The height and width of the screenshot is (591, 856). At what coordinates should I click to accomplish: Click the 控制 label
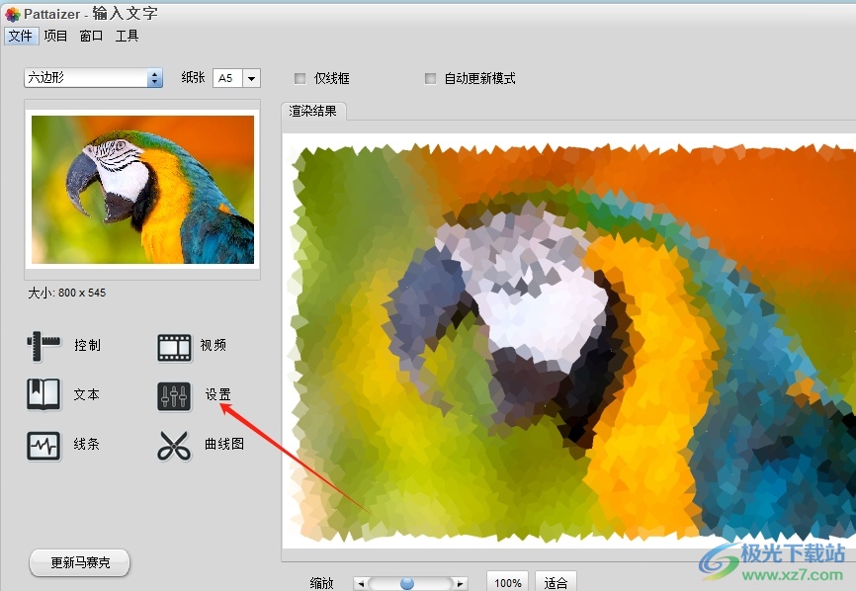click(87, 345)
